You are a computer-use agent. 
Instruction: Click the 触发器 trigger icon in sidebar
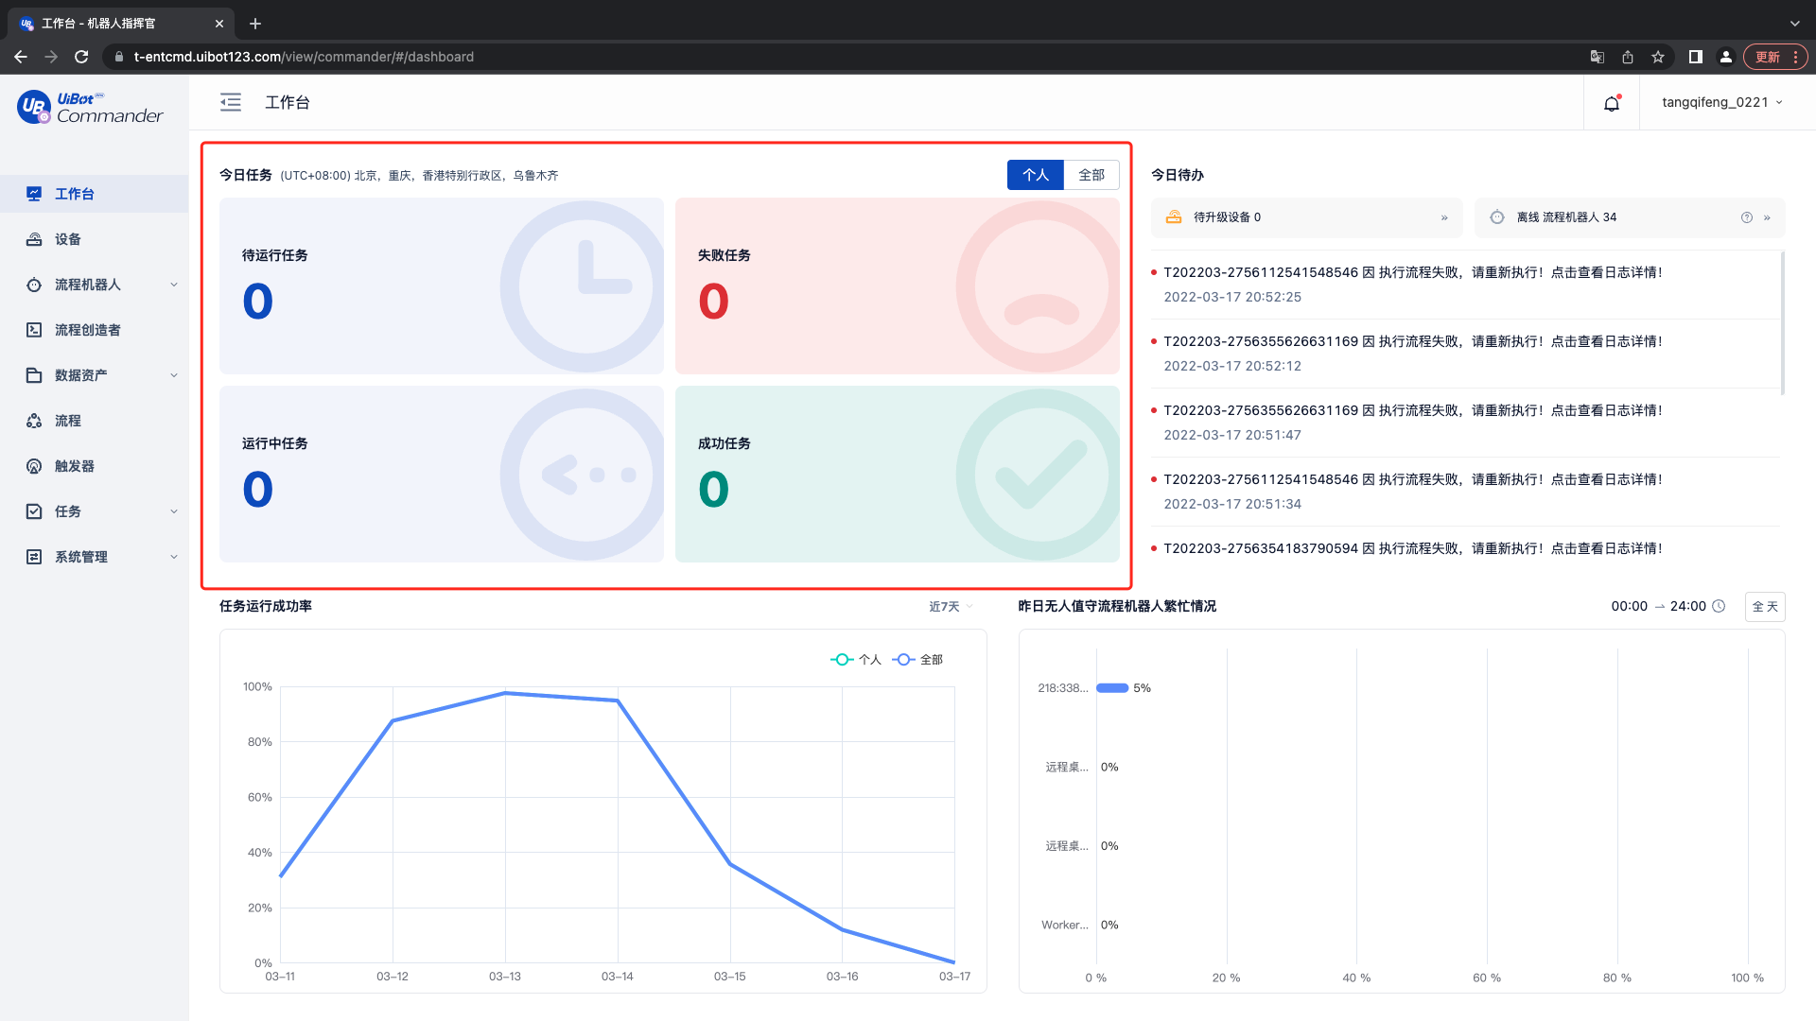[34, 466]
